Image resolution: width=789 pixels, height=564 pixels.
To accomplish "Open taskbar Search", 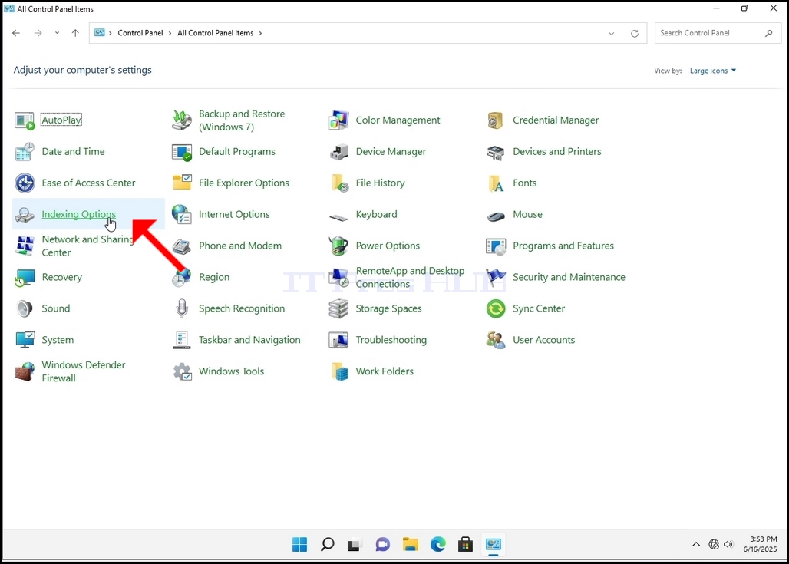I will pos(327,544).
